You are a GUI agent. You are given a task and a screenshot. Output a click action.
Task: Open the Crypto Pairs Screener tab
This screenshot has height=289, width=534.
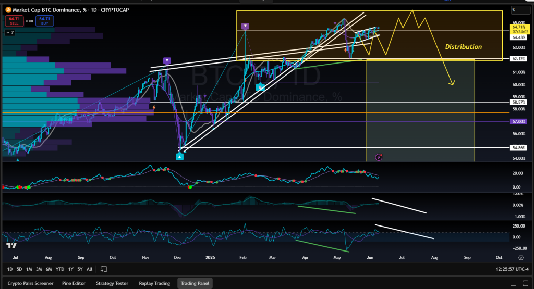point(31,283)
